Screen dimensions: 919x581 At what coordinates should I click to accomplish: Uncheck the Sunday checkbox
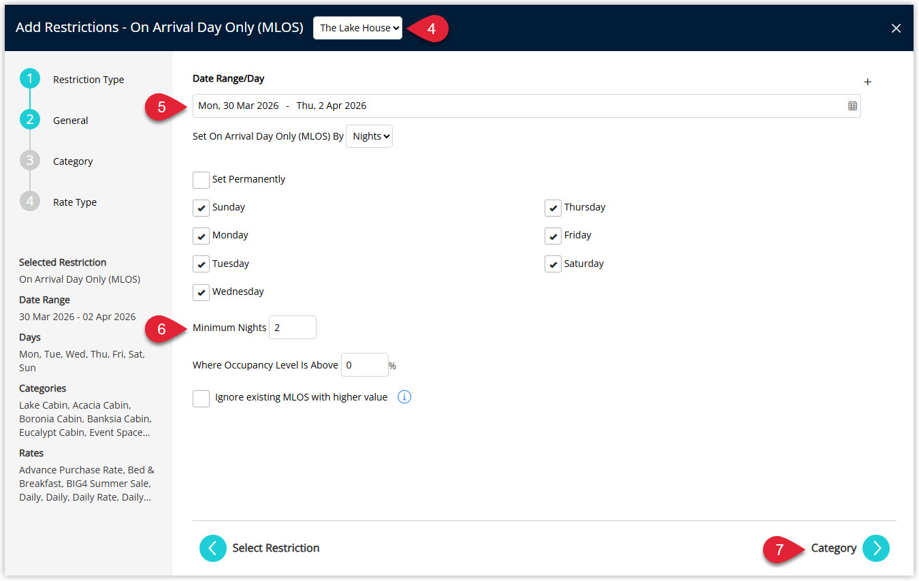click(201, 208)
